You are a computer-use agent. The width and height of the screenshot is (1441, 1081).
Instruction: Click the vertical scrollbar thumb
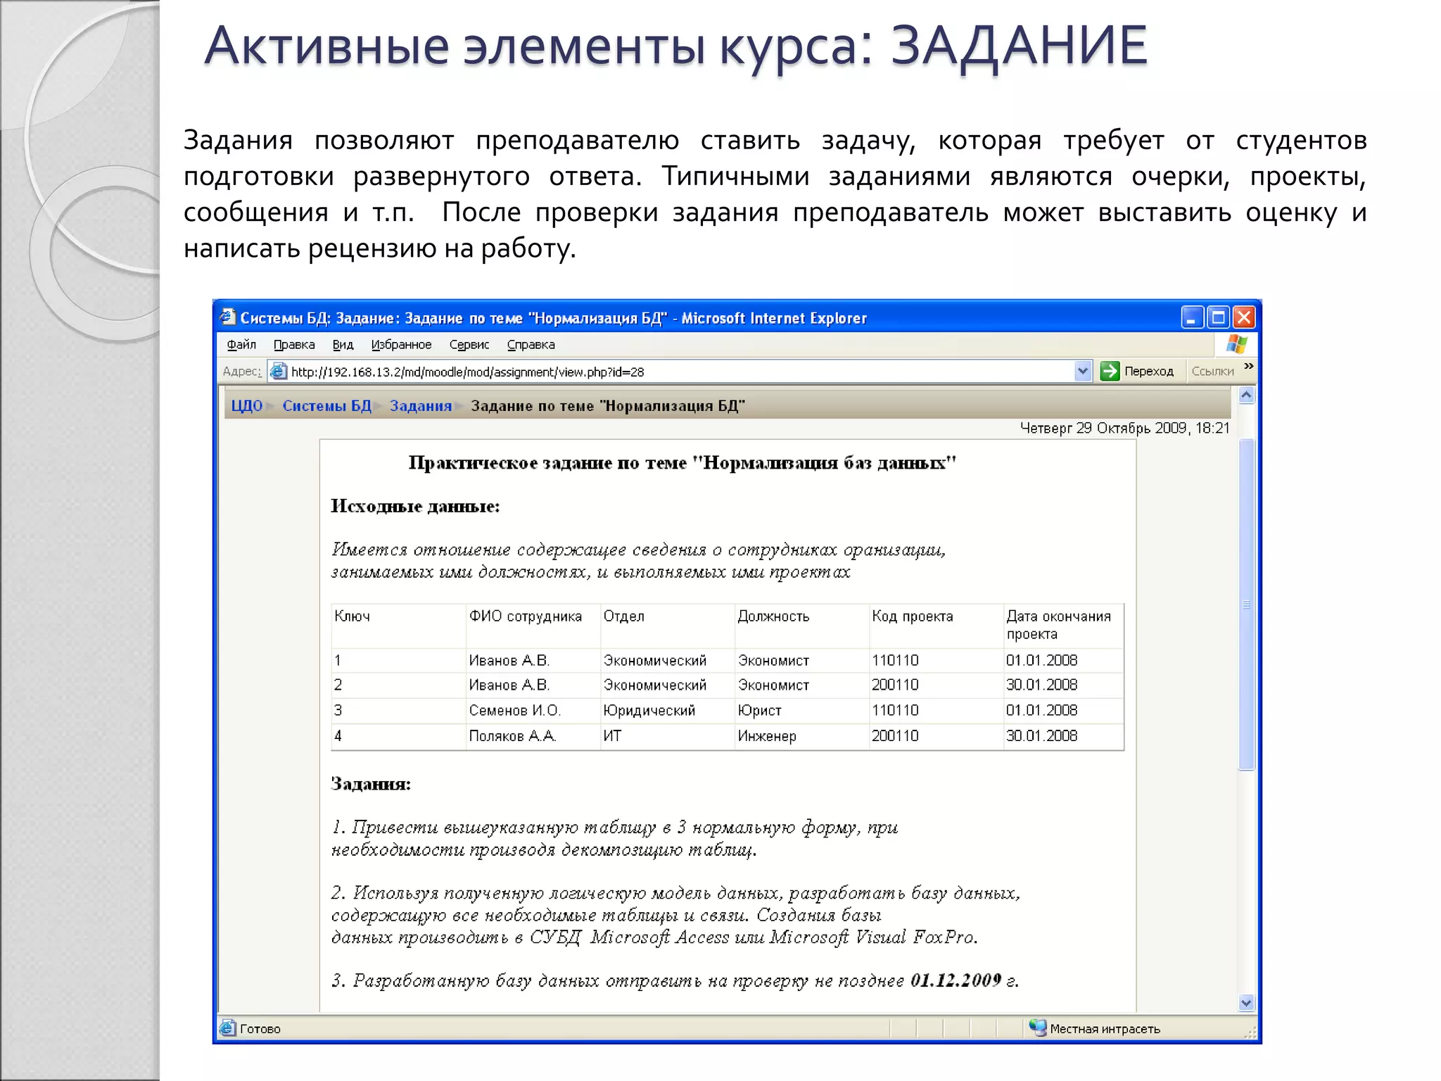tap(1246, 605)
